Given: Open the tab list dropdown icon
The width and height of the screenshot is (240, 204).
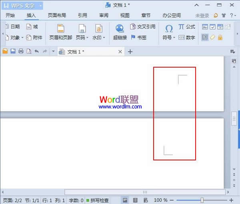Looking at the screenshot, I should (x=233, y=52).
